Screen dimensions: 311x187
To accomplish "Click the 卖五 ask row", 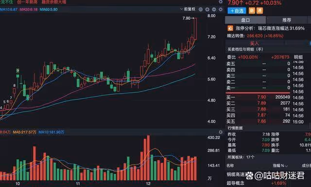I will tap(258, 64).
